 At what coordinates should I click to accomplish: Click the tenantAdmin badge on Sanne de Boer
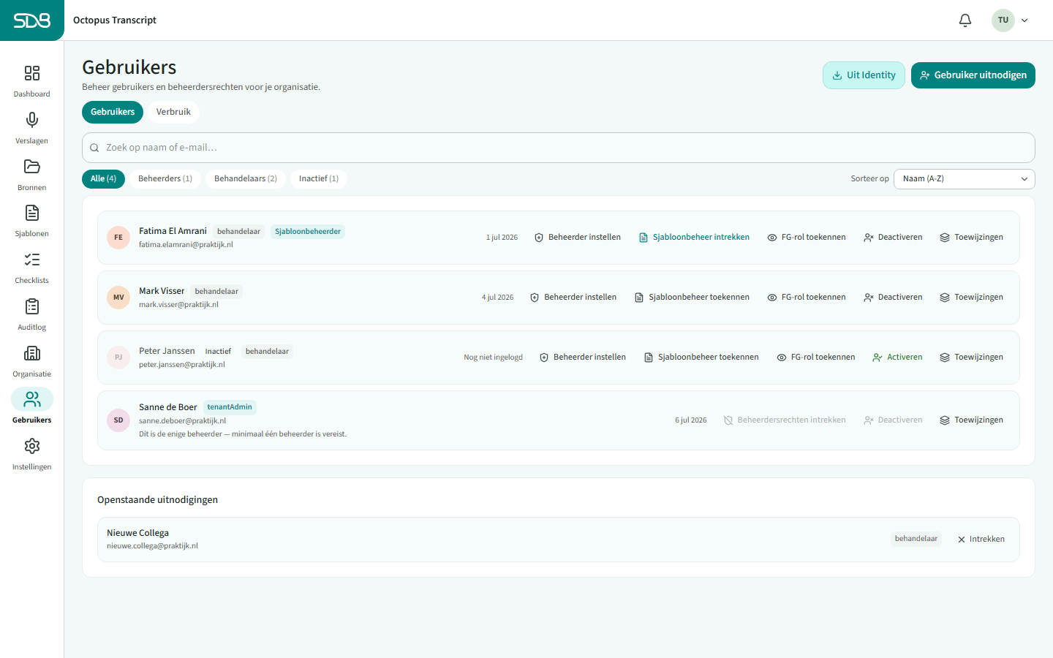[x=230, y=407]
